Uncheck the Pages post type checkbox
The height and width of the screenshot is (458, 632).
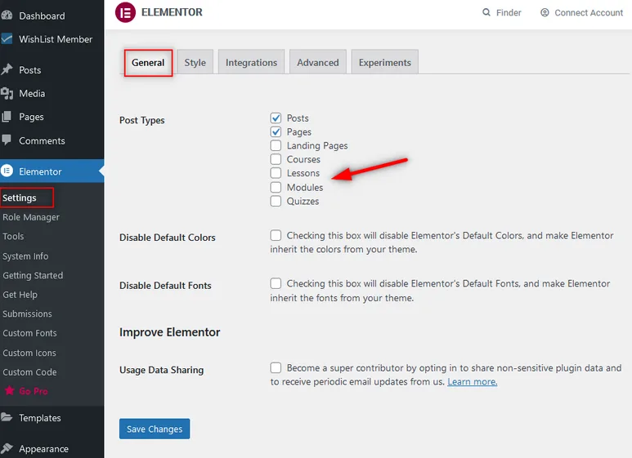[276, 131]
